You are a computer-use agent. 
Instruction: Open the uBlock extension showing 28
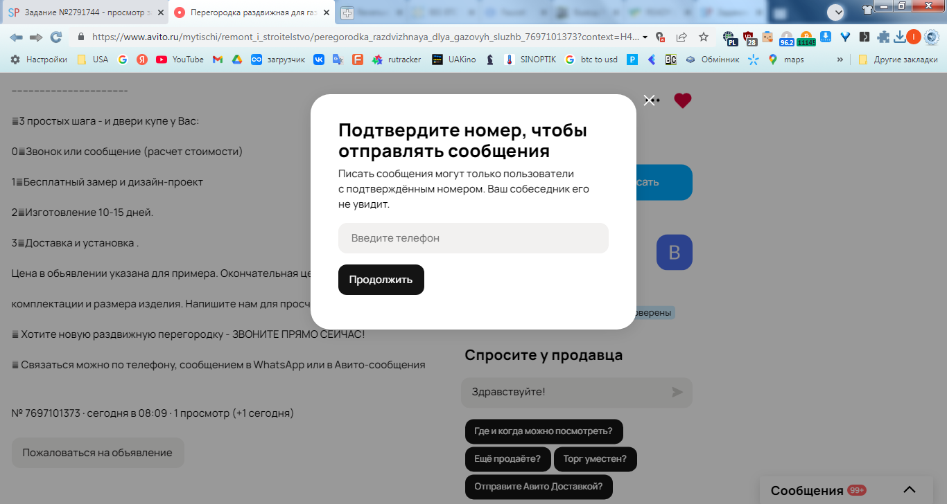[x=749, y=37]
